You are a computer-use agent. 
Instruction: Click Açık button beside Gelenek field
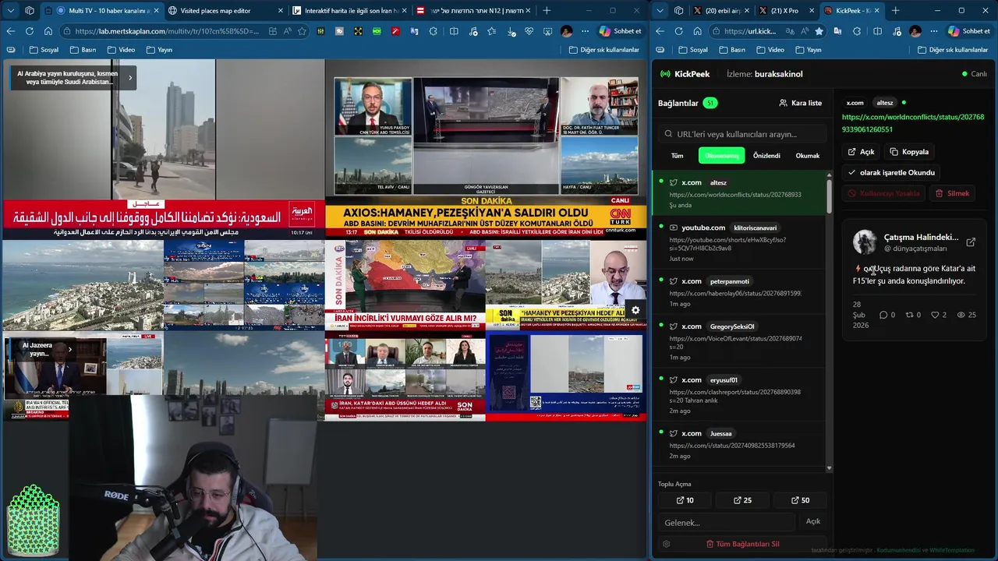(813, 521)
